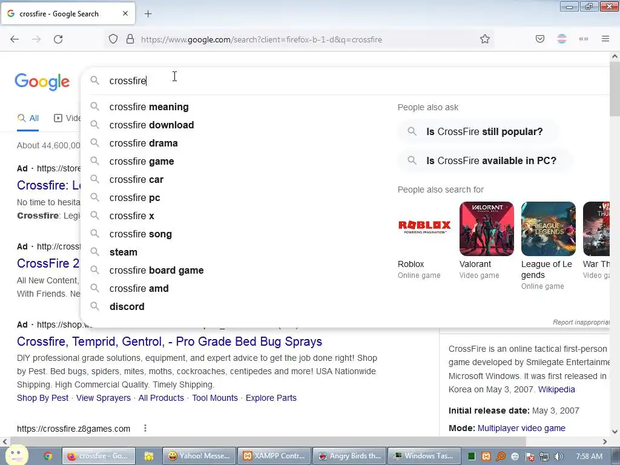Image resolution: width=620 pixels, height=465 pixels.
Task: Select suggestion crossfire meaning
Action: [x=149, y=107]
